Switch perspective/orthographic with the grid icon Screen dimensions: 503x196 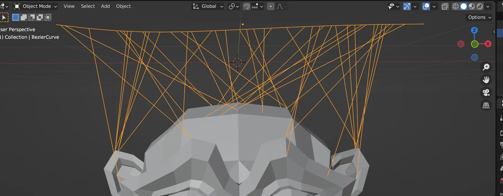(x=486, y=105)
